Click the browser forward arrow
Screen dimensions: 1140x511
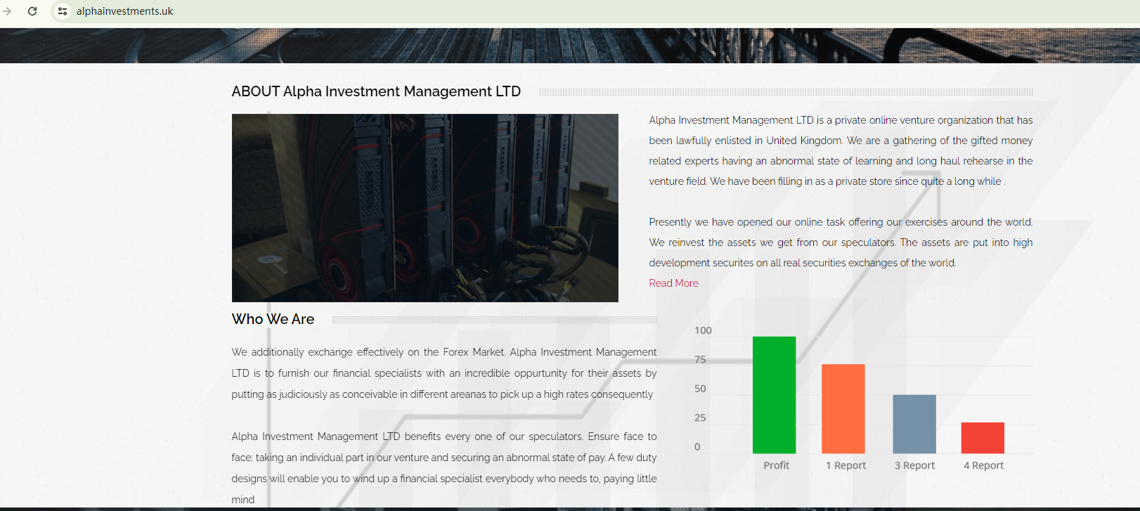click(7, 11)
